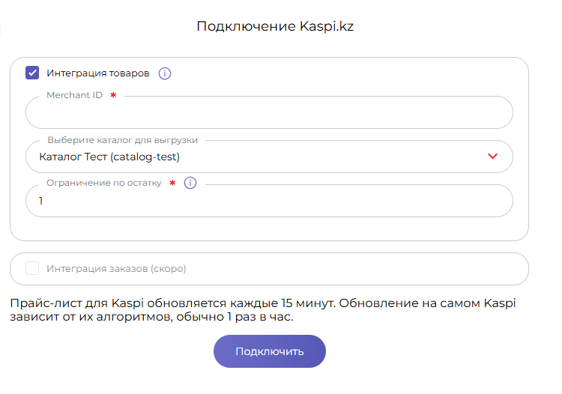This screenshot has height=394, width=562.
Task: Click the "Подключение Kaspi.kz" heading
Action: coord(274,26)
